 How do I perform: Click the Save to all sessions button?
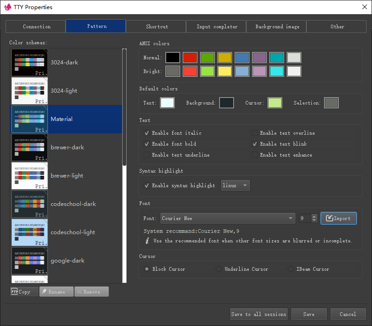click(x=258, y=314)
